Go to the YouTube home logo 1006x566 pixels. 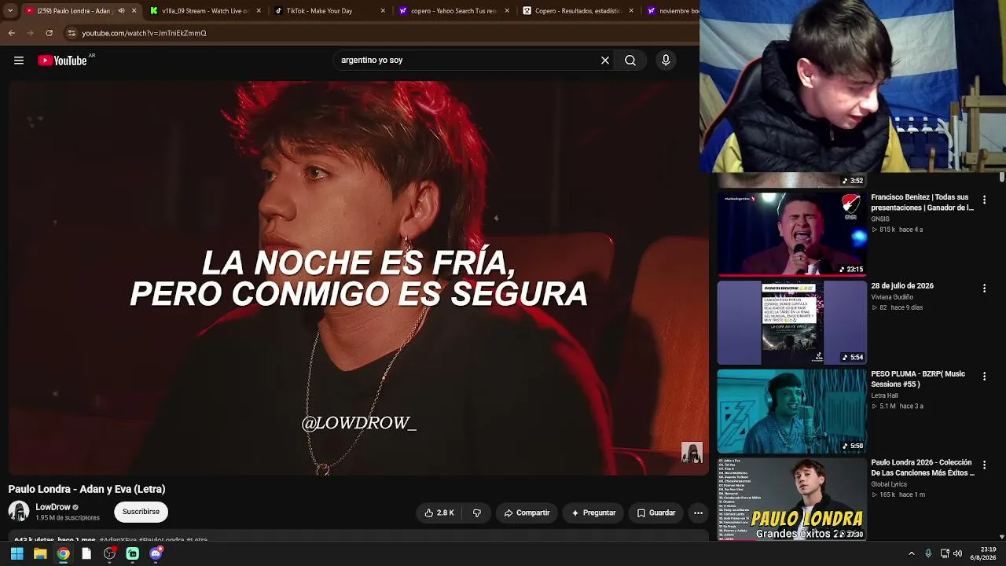click(x=62, y=61)
